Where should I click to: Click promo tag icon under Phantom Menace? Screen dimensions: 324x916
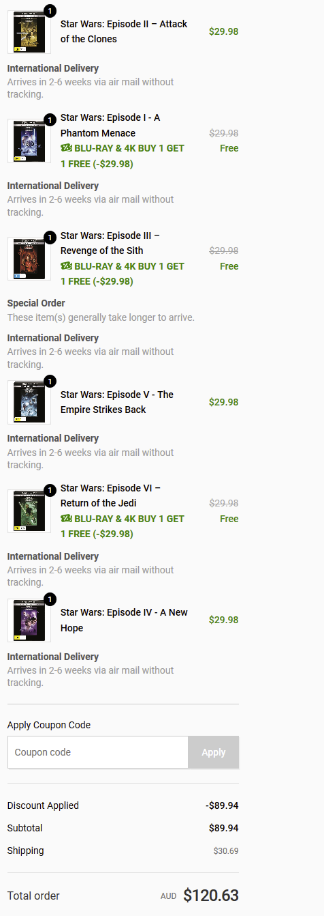(x=66, y=148)
